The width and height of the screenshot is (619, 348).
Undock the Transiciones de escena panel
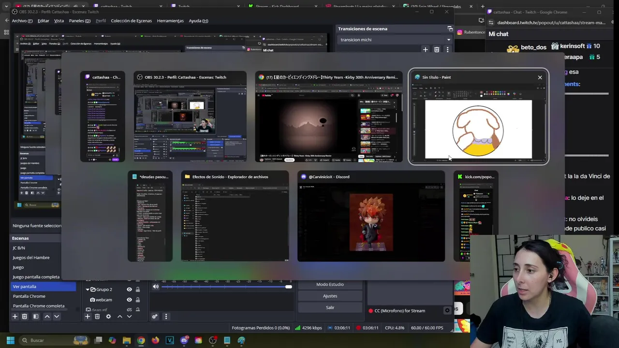450,29
